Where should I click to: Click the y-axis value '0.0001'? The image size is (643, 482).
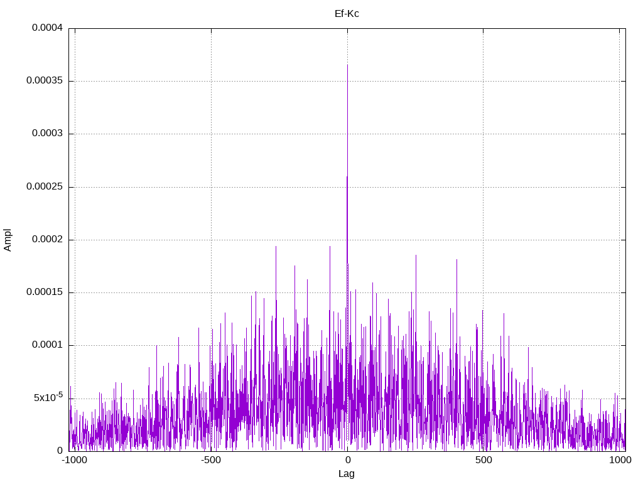tap(48, 345)
